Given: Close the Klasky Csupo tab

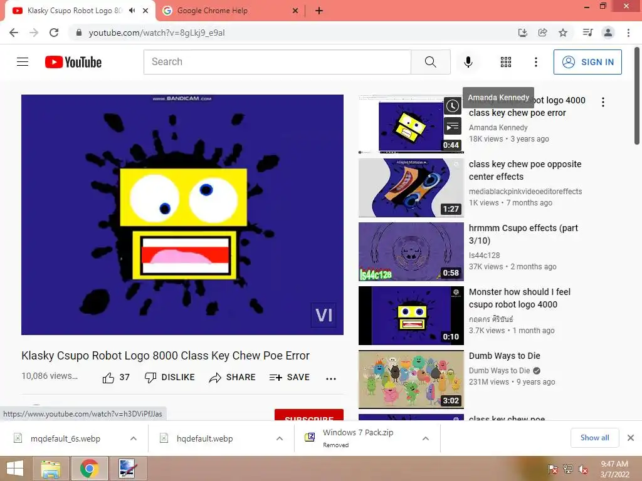Looking at the screenshot, I should pos(145,11).
